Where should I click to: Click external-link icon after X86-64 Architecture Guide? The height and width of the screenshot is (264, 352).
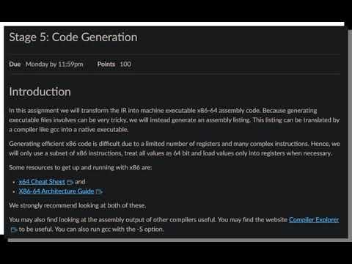[x=99, y=191]
